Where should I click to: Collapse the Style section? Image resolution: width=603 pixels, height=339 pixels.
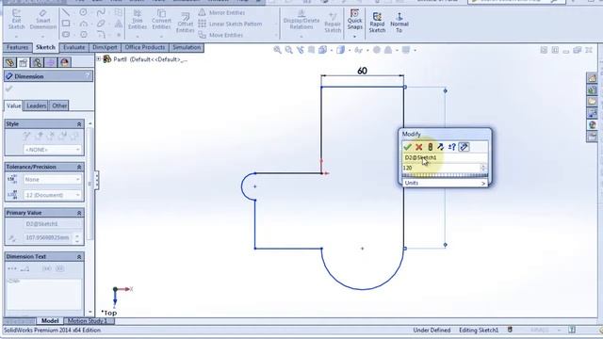coord(79,124)
